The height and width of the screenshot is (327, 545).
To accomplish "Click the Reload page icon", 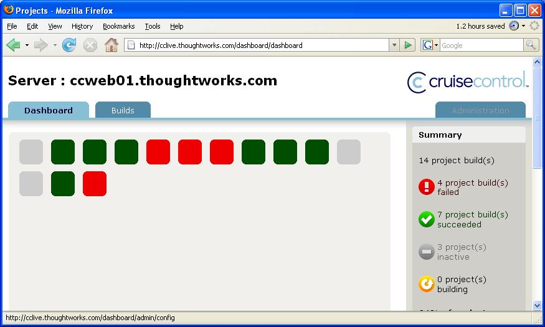I will tap(69, 45).
